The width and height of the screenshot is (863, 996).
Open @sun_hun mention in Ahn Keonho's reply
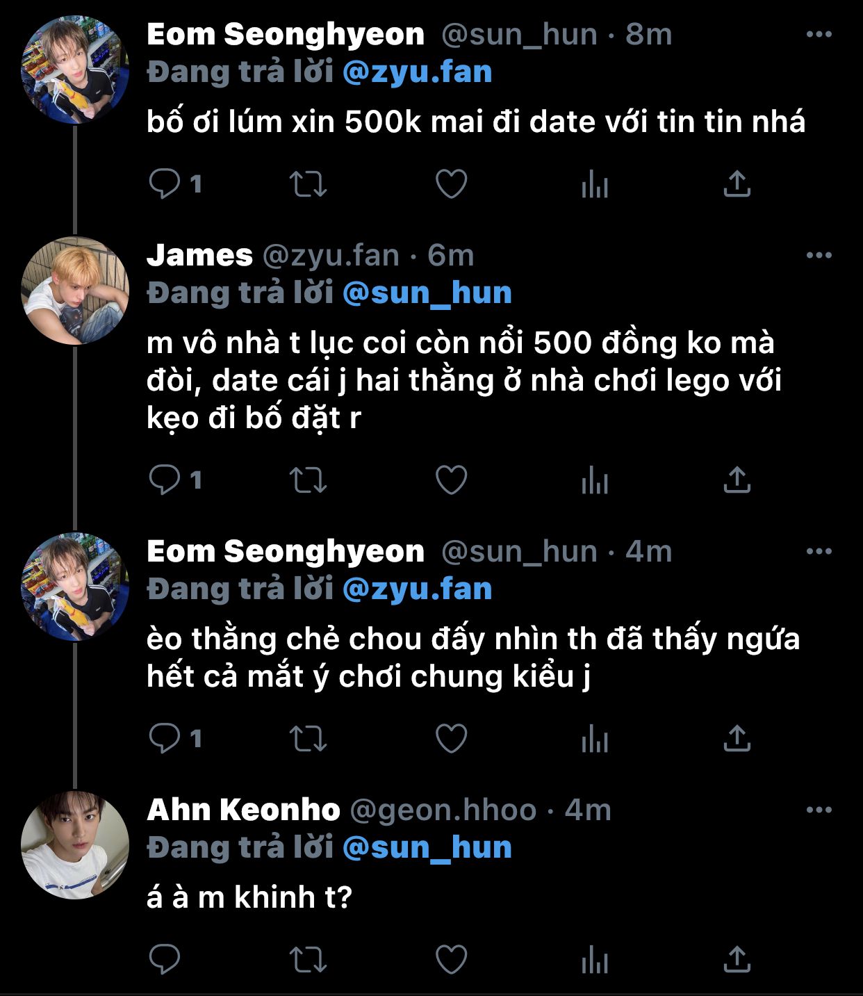[427, 848]
